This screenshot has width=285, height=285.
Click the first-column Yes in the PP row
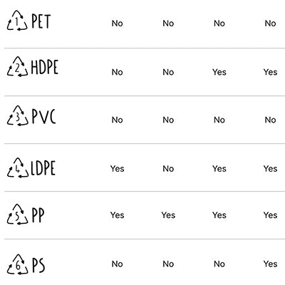tap(117, 215)
